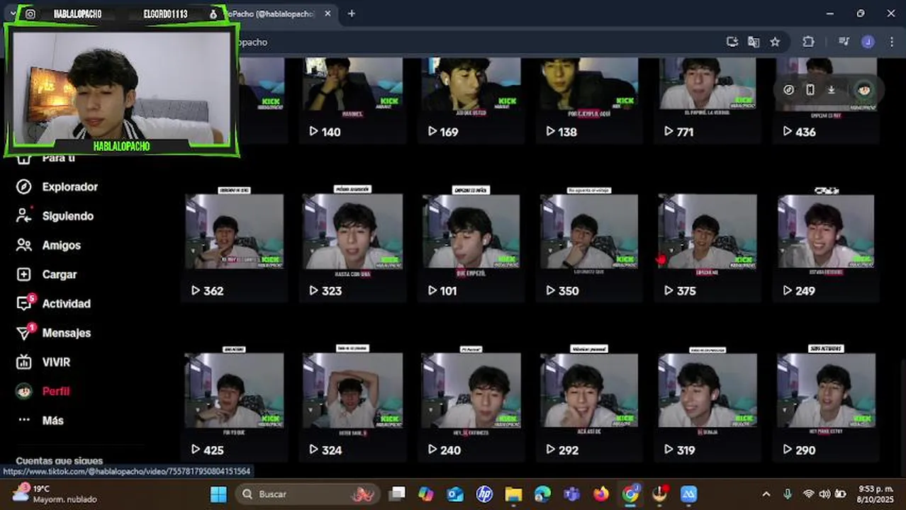
Task: Click the install app icon in address bar
Action: coord(732,42)
